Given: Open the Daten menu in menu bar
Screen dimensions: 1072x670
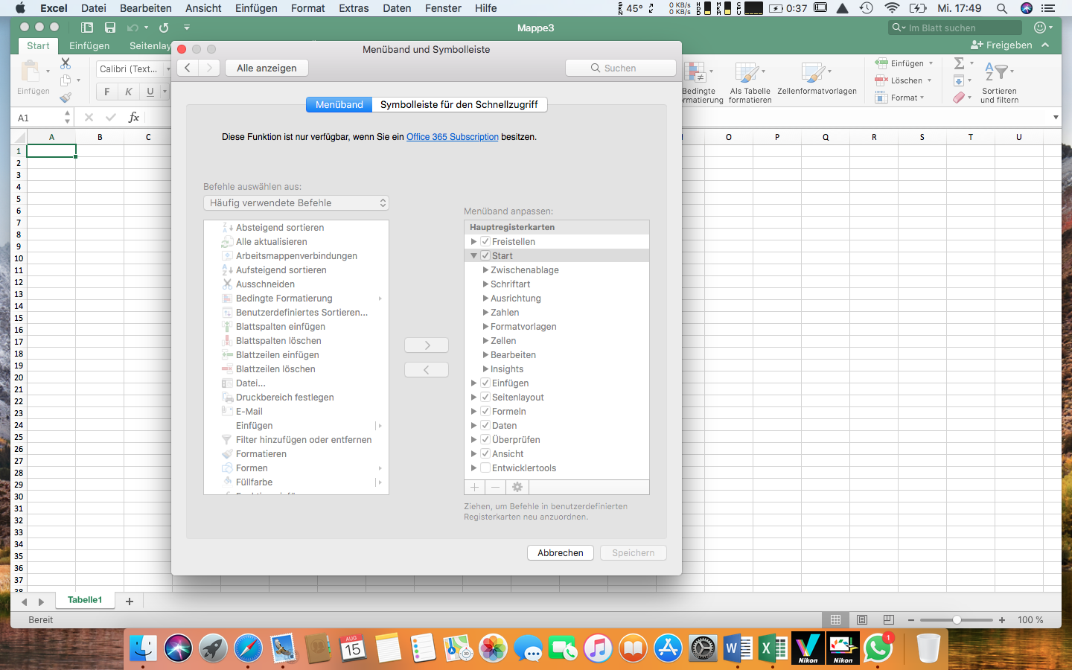Looking at the screenshot, I should (x=397, y=8).
